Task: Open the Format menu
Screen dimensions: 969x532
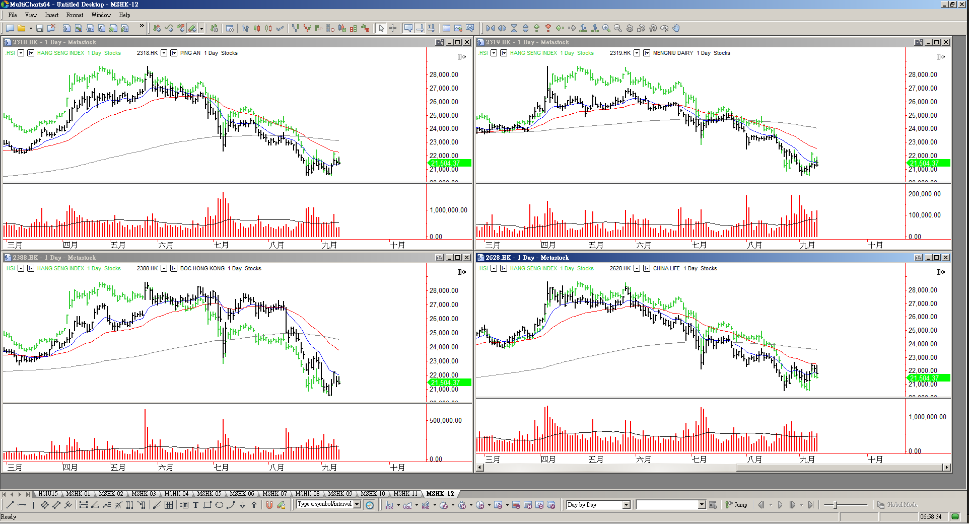Action: [x=75, y=15]
